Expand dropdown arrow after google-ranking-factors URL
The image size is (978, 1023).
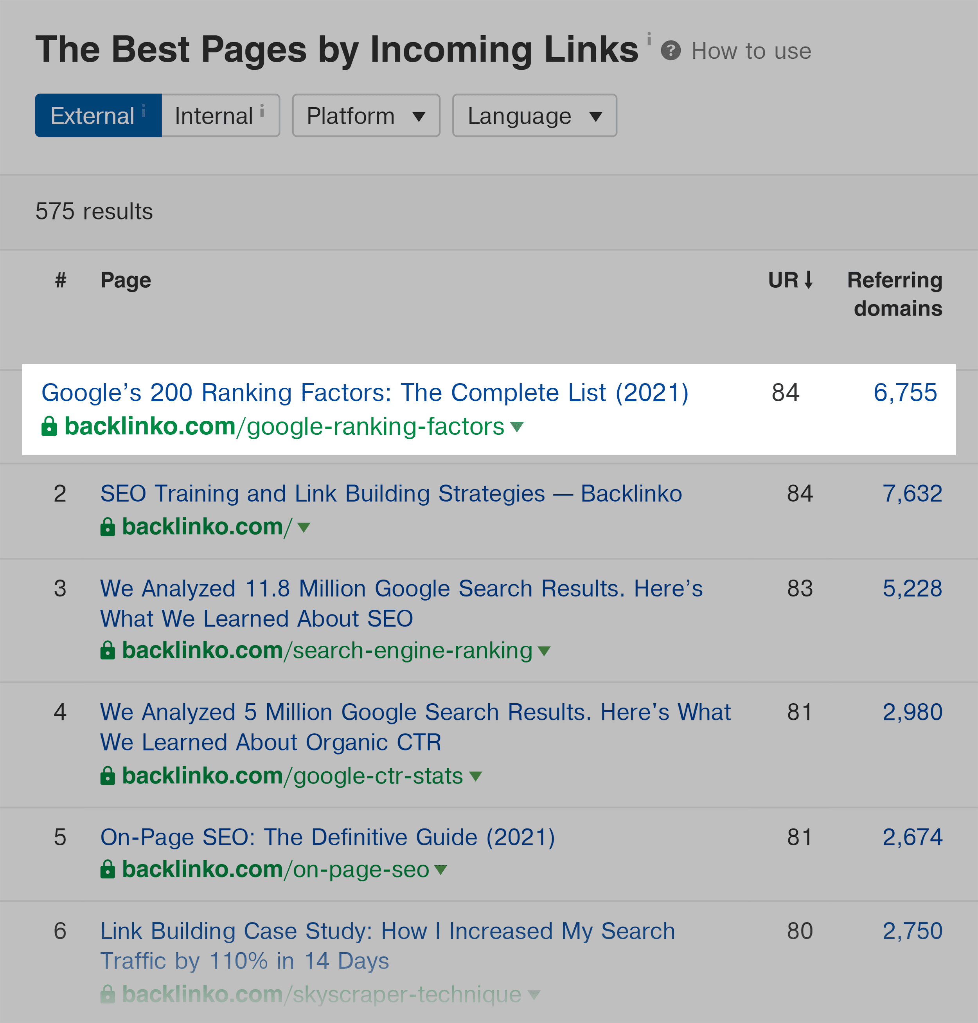pyautogui.click(x=517, y=427)
